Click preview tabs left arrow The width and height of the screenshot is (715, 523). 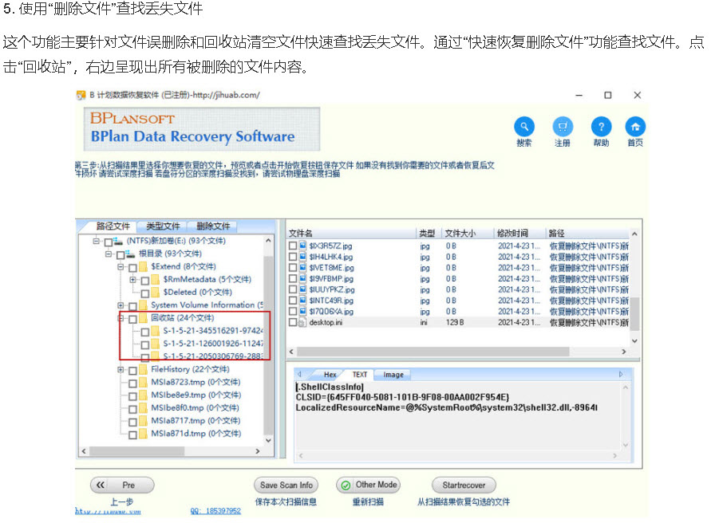(299, 374)
